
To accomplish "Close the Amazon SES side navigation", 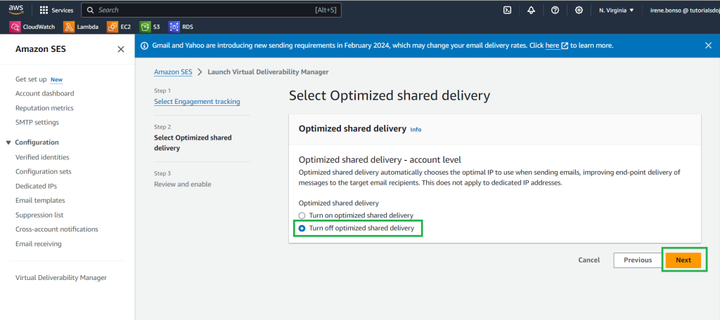I will click(x=121, y=49).
